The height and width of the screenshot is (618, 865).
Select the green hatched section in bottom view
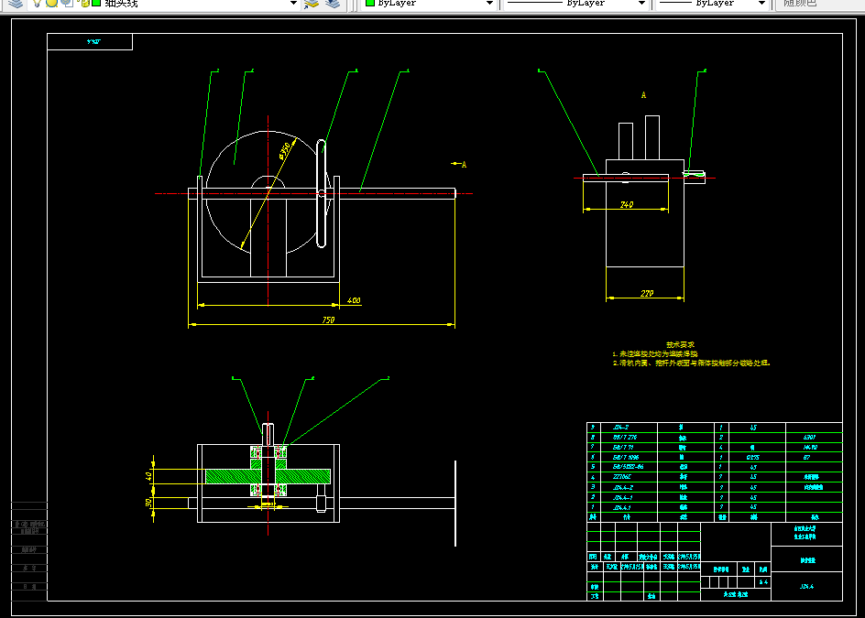tap(268, 476)
